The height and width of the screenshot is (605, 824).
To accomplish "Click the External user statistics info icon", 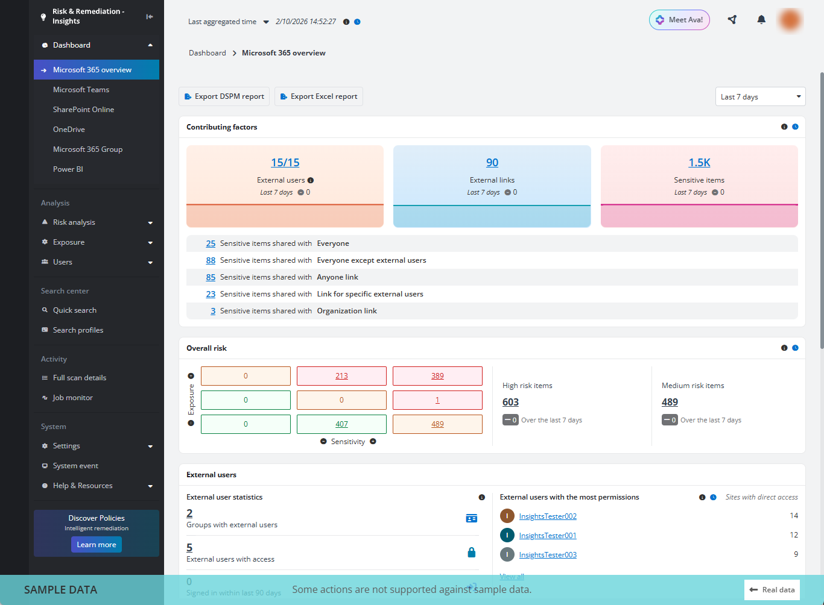I will click(481, 497).
